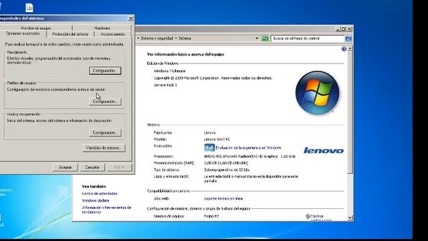
Task: Dismiss dialog with Cancelar
Action: [x=92, y=167]
